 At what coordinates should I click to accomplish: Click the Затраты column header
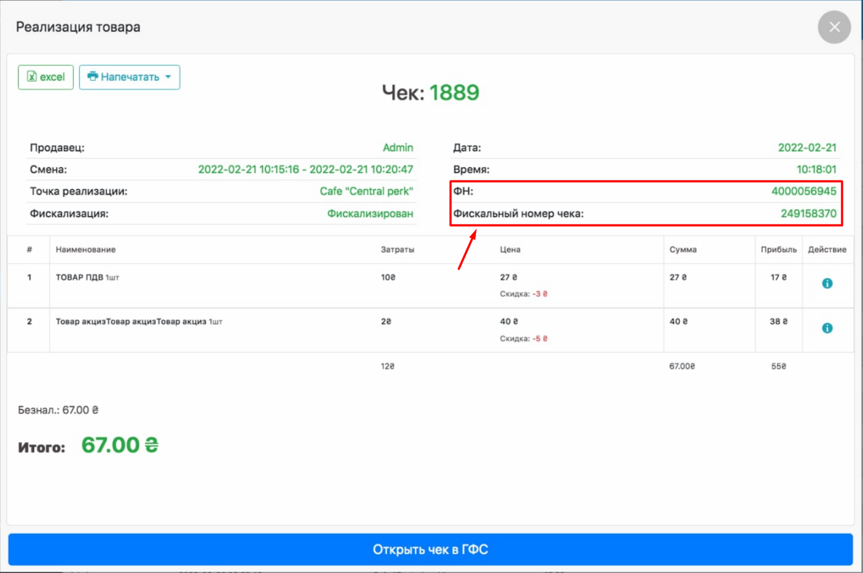(x=397, y=250)
